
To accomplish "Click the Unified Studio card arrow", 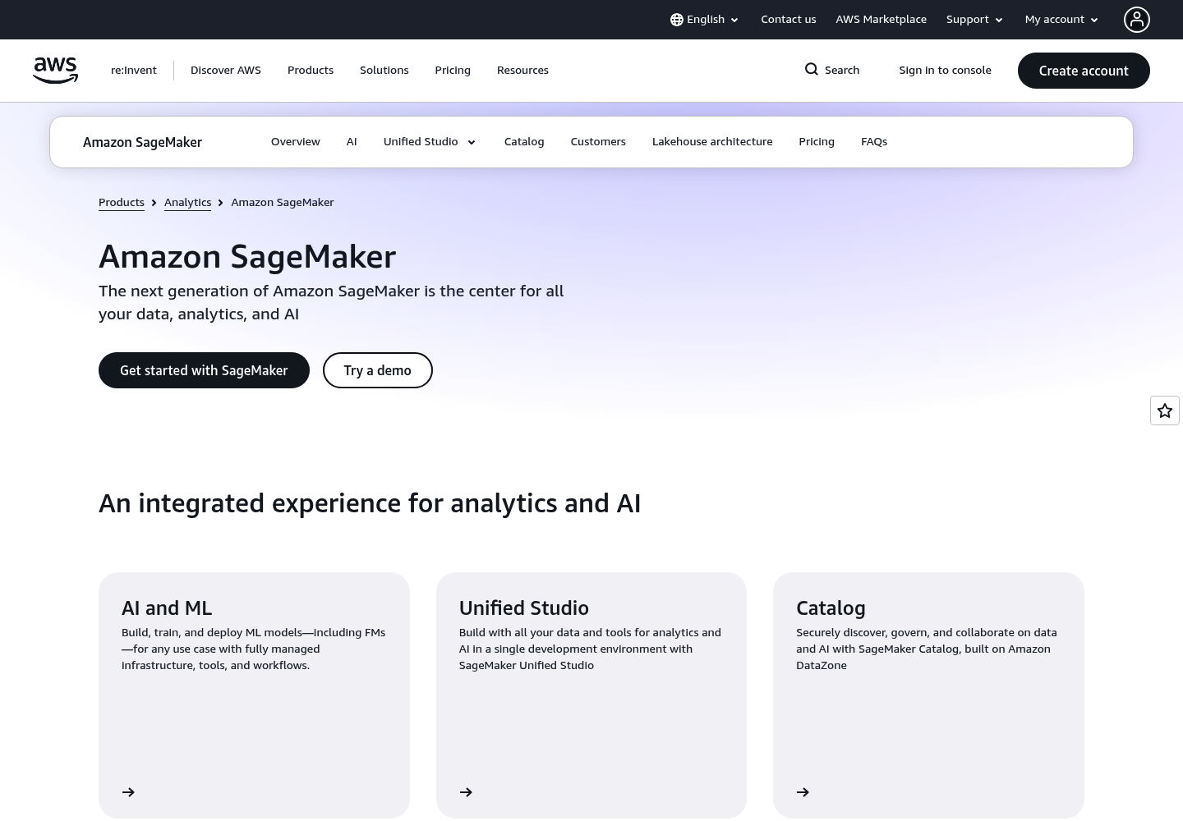I will [x=466, y=792].
